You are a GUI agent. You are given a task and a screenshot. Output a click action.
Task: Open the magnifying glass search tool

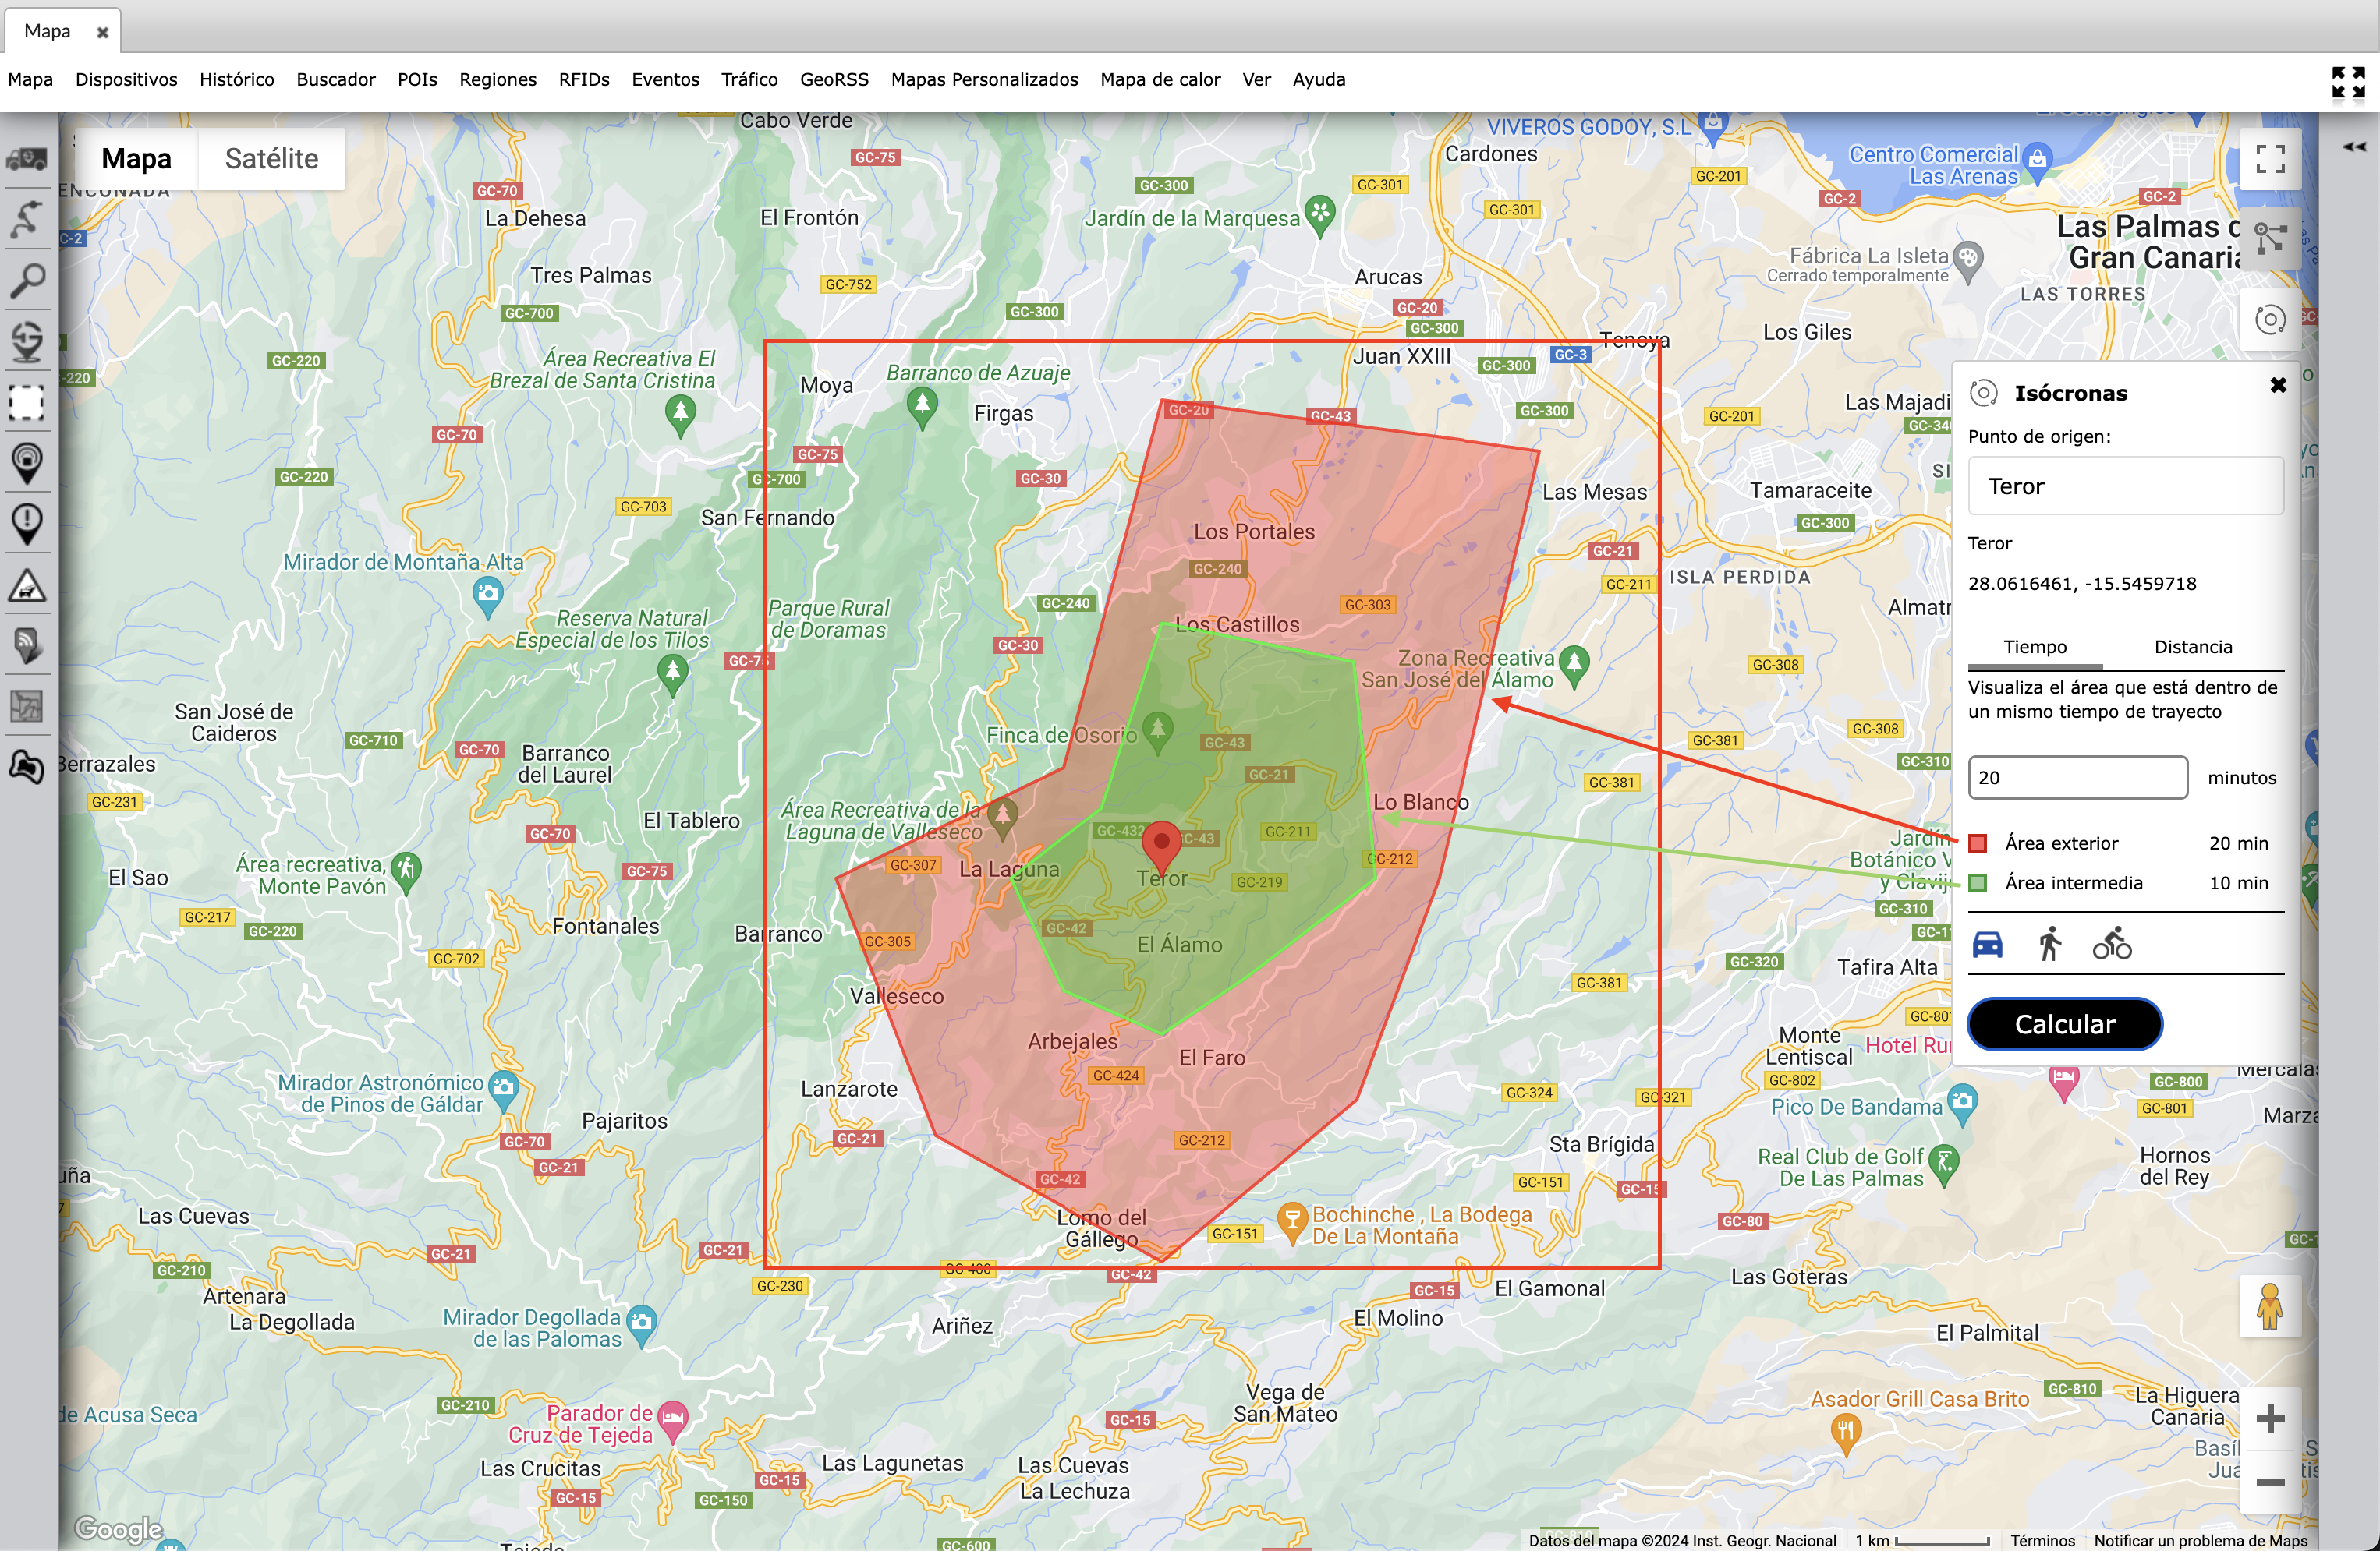pos(27,281)
